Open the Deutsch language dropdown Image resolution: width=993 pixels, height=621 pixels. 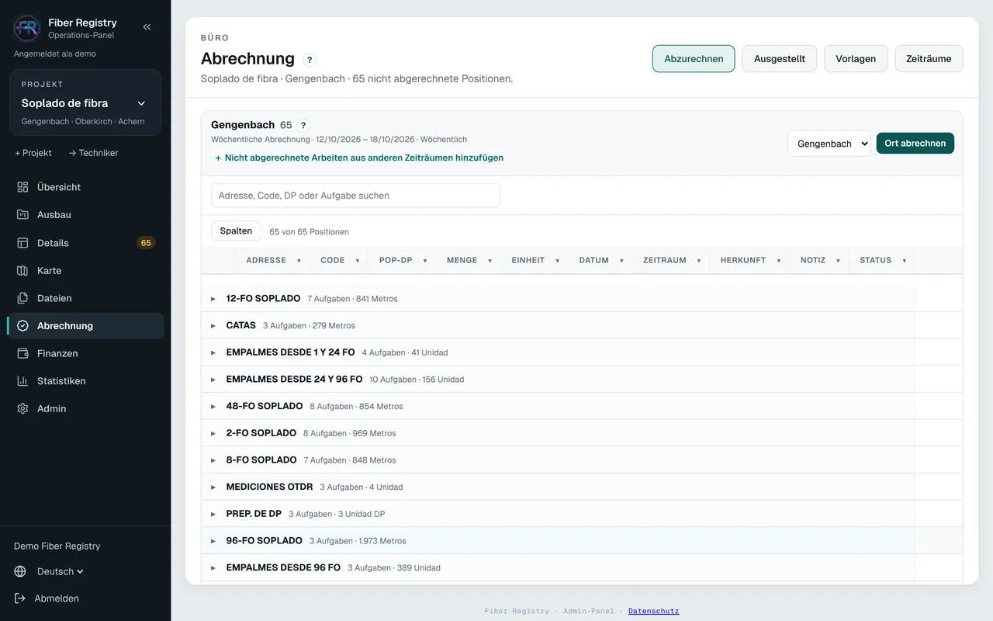click(61, 571)
